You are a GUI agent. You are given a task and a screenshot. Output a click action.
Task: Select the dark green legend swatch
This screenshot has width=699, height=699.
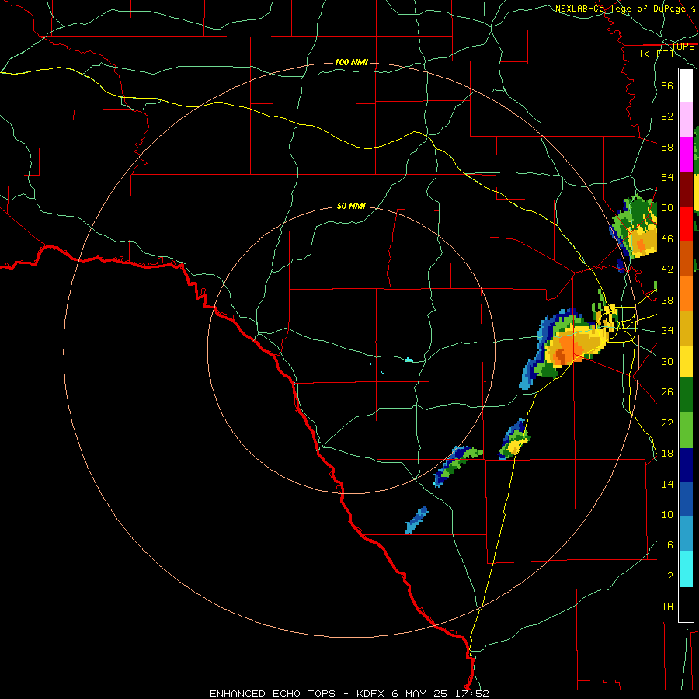686,395
